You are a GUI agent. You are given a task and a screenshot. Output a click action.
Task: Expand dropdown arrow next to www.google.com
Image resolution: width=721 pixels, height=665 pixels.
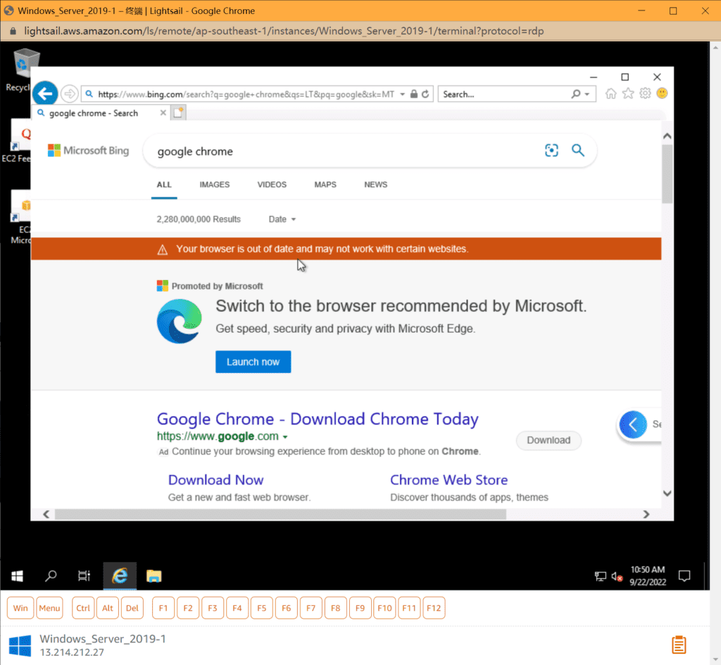(285, 437)
